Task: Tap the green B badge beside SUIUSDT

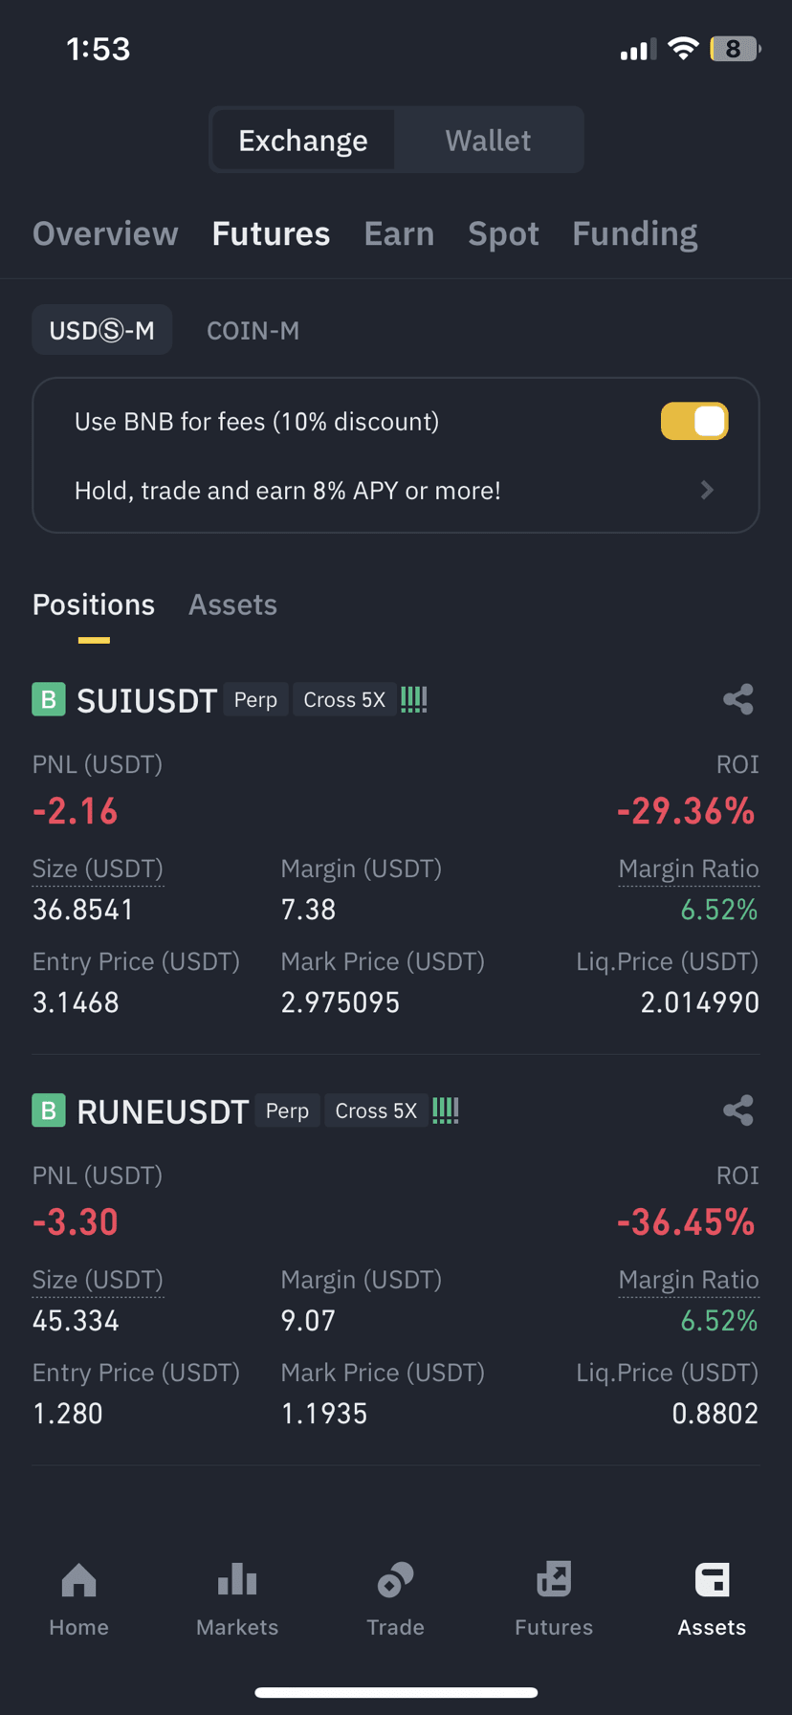Action: (49, 699)
